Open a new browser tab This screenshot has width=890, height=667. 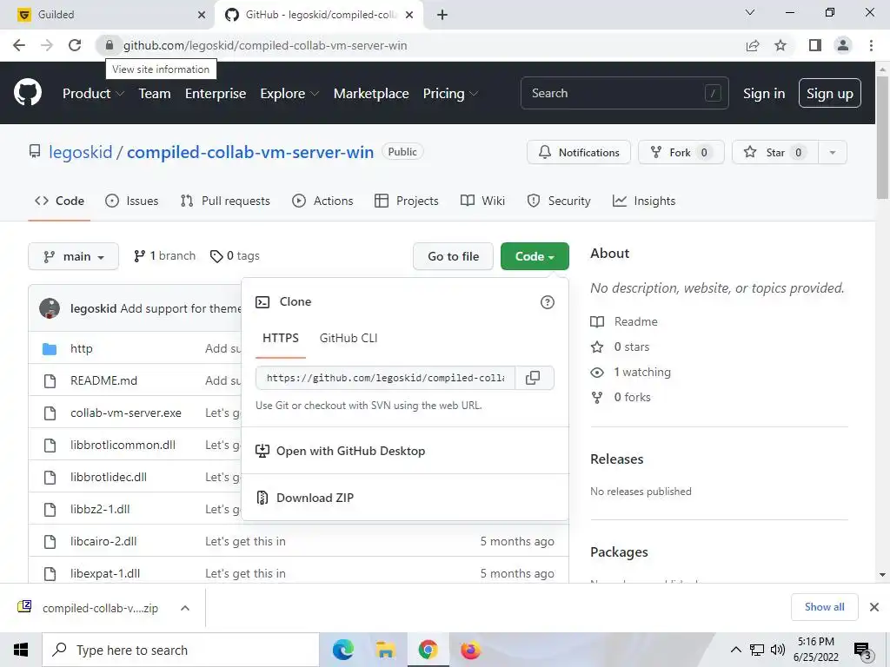pos(442,15)
